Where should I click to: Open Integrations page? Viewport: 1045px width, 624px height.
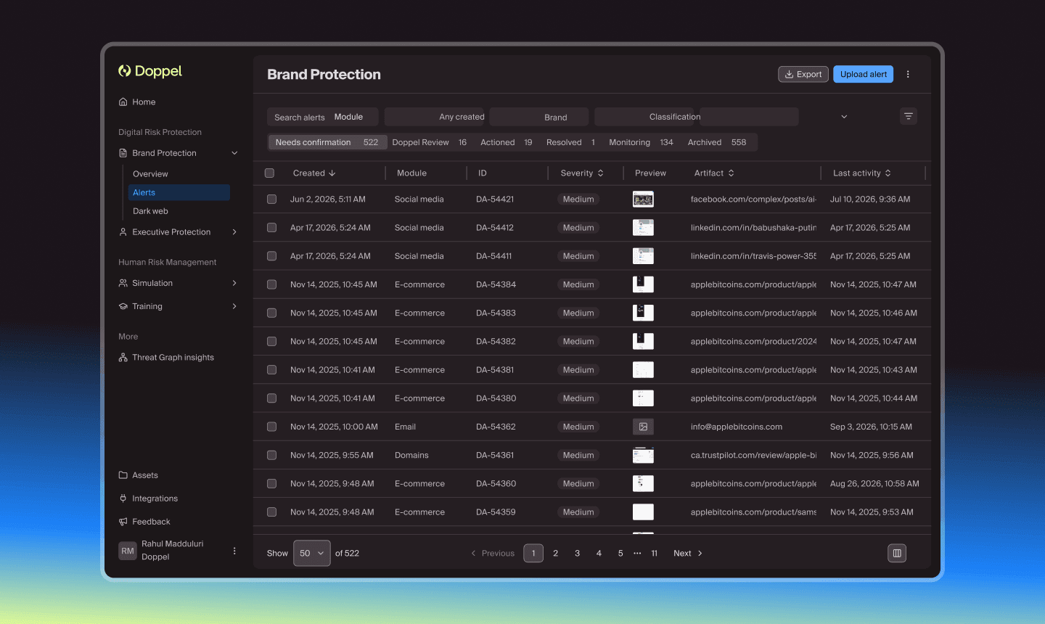coord(148,498)
